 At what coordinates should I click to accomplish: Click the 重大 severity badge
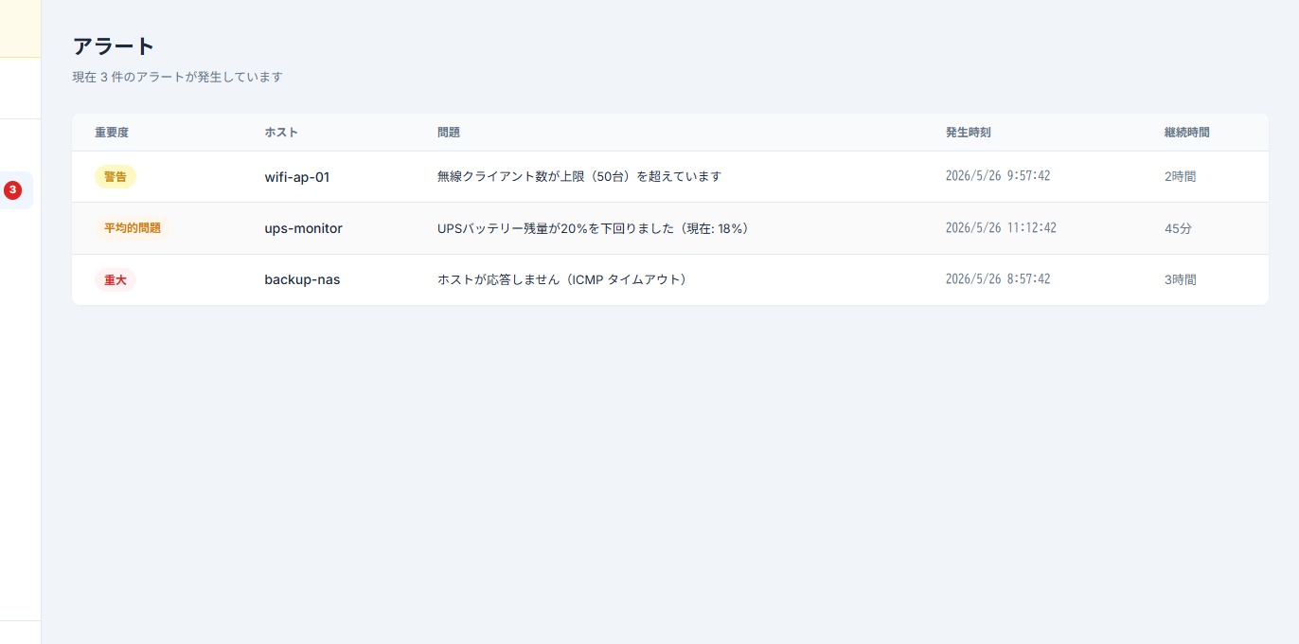[x=116, y=280]
